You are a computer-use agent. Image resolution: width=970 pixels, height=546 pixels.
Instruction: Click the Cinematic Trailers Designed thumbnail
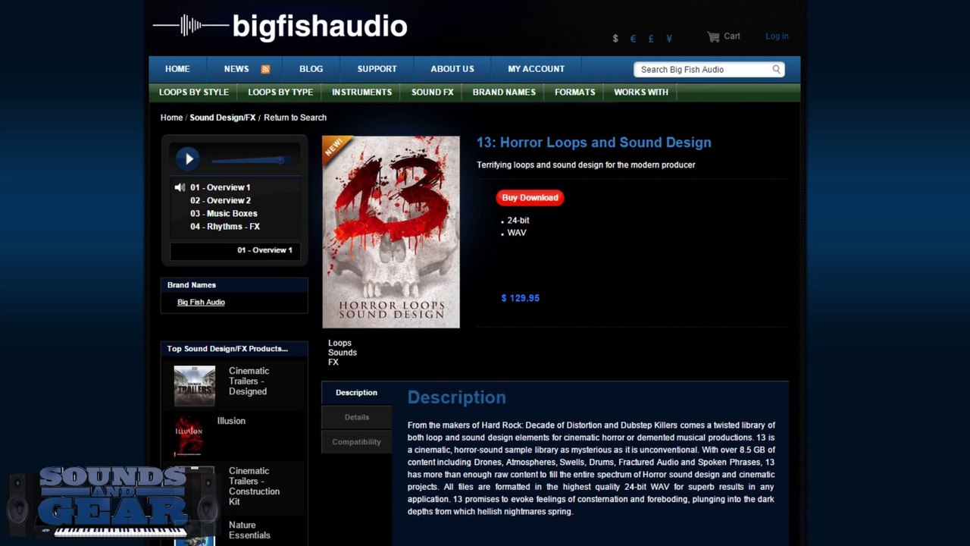click(194, 386)
